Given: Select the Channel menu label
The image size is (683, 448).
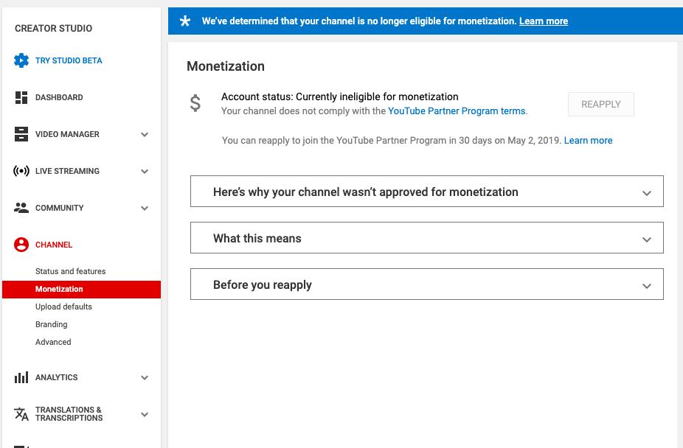Looking at the screenshot, I should click(x=54, y=245).
